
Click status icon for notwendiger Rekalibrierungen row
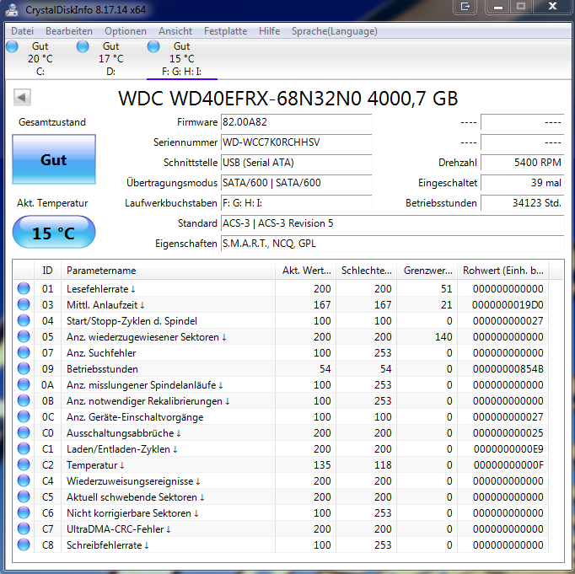pyautogui.click(x=24, y=400)
